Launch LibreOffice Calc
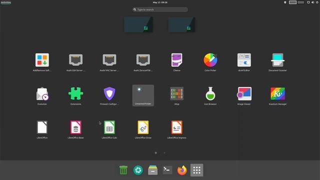This screenshot has height=180, width=320. click(109, 129)
